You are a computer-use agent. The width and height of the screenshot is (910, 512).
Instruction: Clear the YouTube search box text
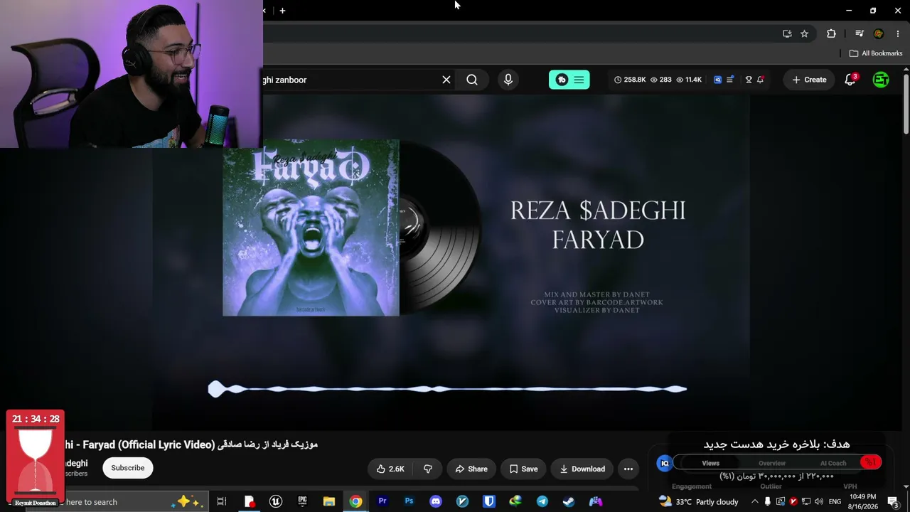[x=446, y=80]
